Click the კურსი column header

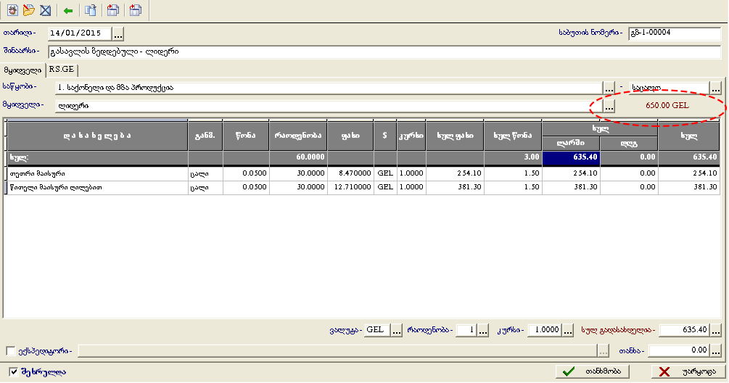click(411, 136)
